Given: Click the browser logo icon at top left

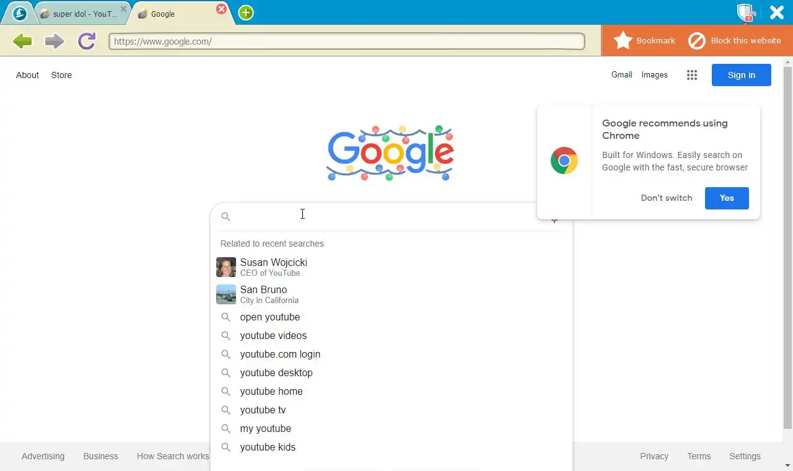Looking at the screenshot, I should tap(20, 13).
